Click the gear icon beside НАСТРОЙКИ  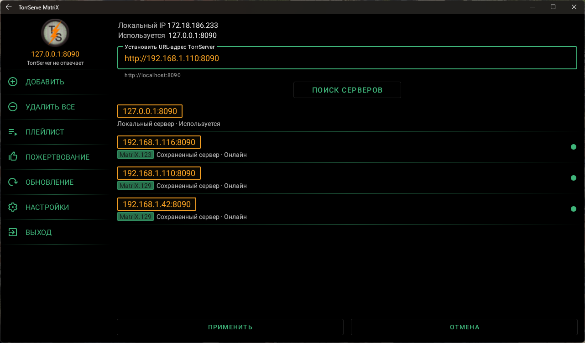click(x=13, y=207)
